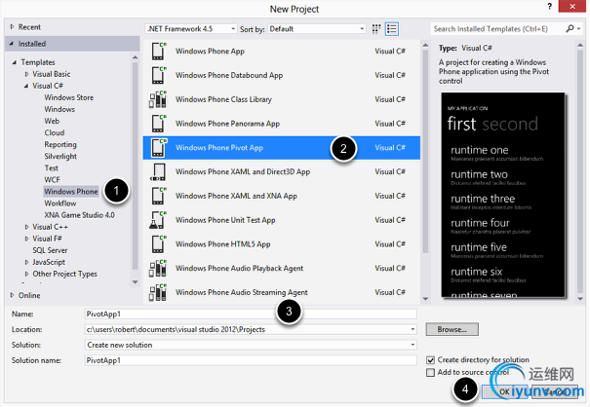Click the Audio Playback Agent icon

(x=158, y=268)
